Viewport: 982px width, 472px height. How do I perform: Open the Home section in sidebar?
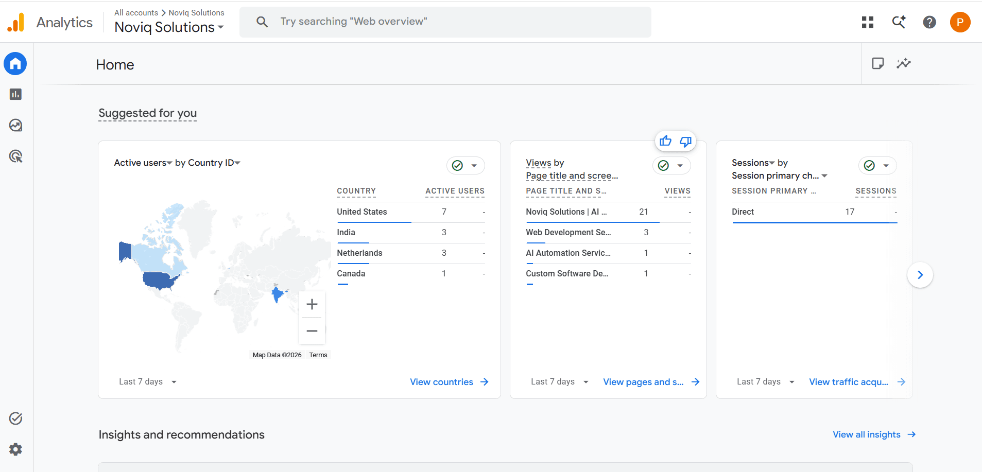pyautogui.click(x=15, y=64)
